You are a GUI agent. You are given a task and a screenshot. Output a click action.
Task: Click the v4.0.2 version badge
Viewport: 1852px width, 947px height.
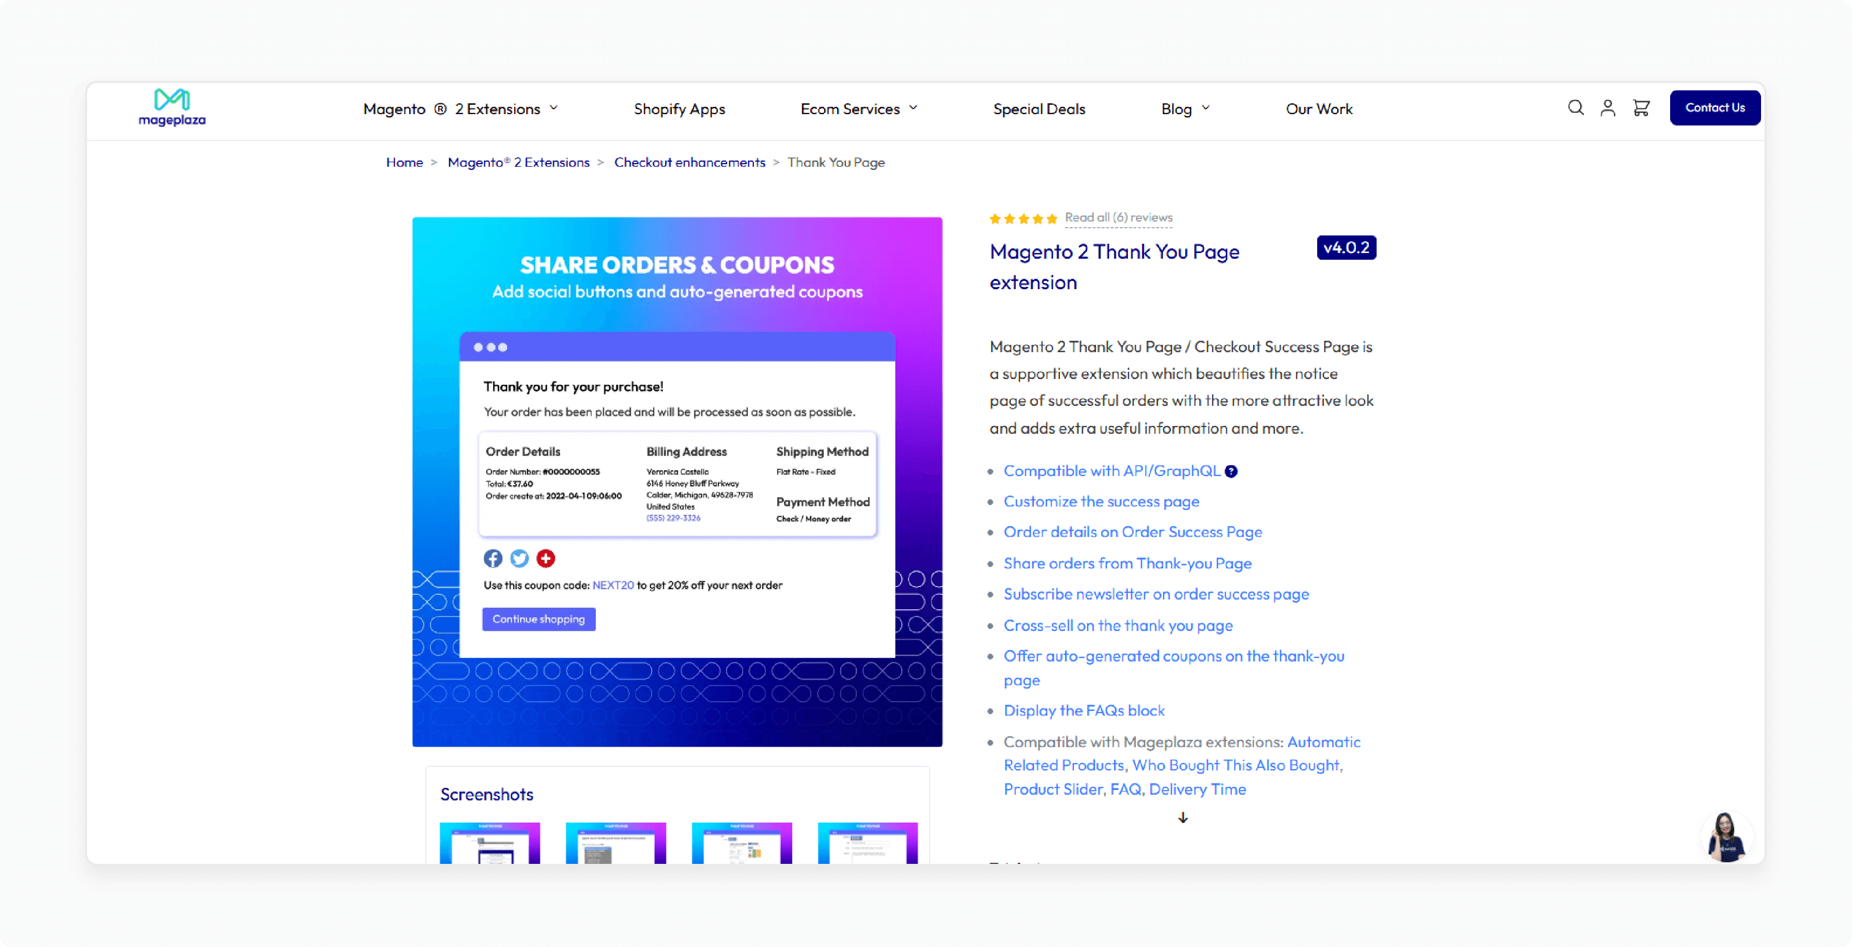pyautogui.click(x=1346, y=248)
